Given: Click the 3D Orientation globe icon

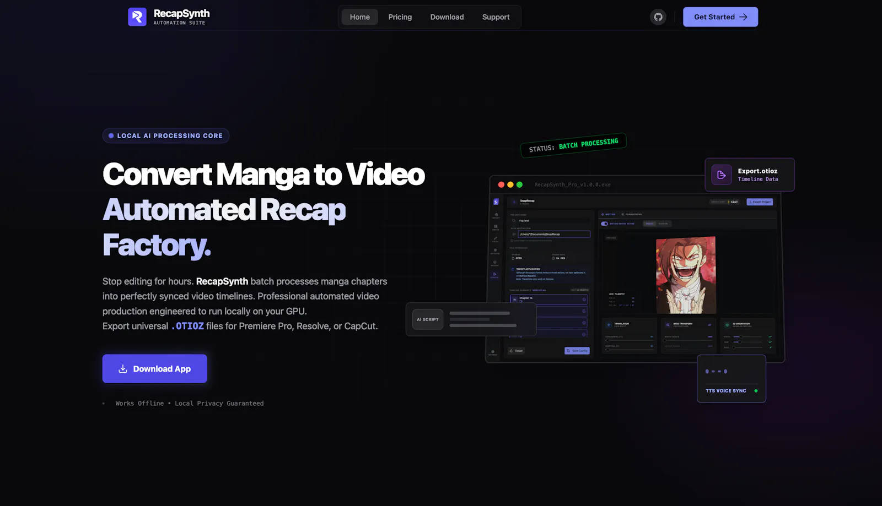Looking at the screenshot, I should pos(727,325).
